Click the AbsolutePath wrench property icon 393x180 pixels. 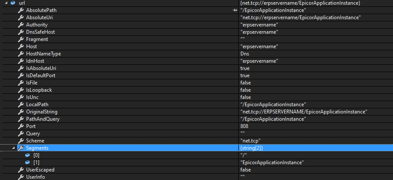click(21, 11)
